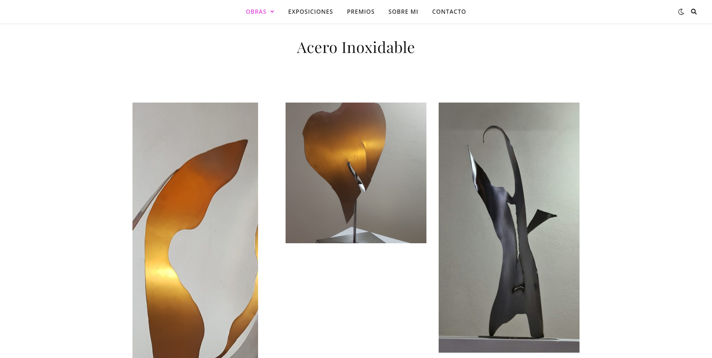Go to the EXPOSICIONES page

(310, 12)
